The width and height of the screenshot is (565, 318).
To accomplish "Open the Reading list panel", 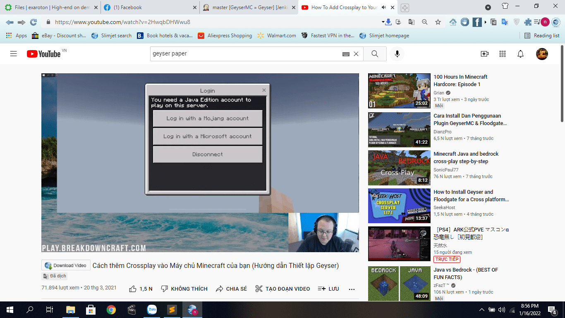I will (x=542, y=36).
